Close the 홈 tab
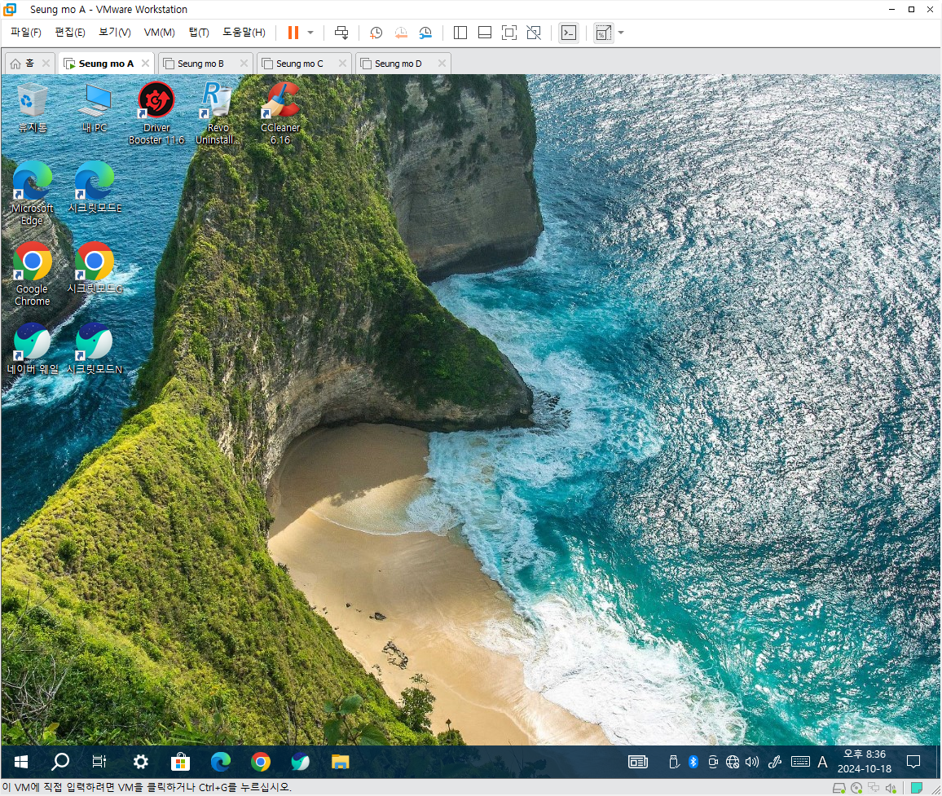 (46, 63)
